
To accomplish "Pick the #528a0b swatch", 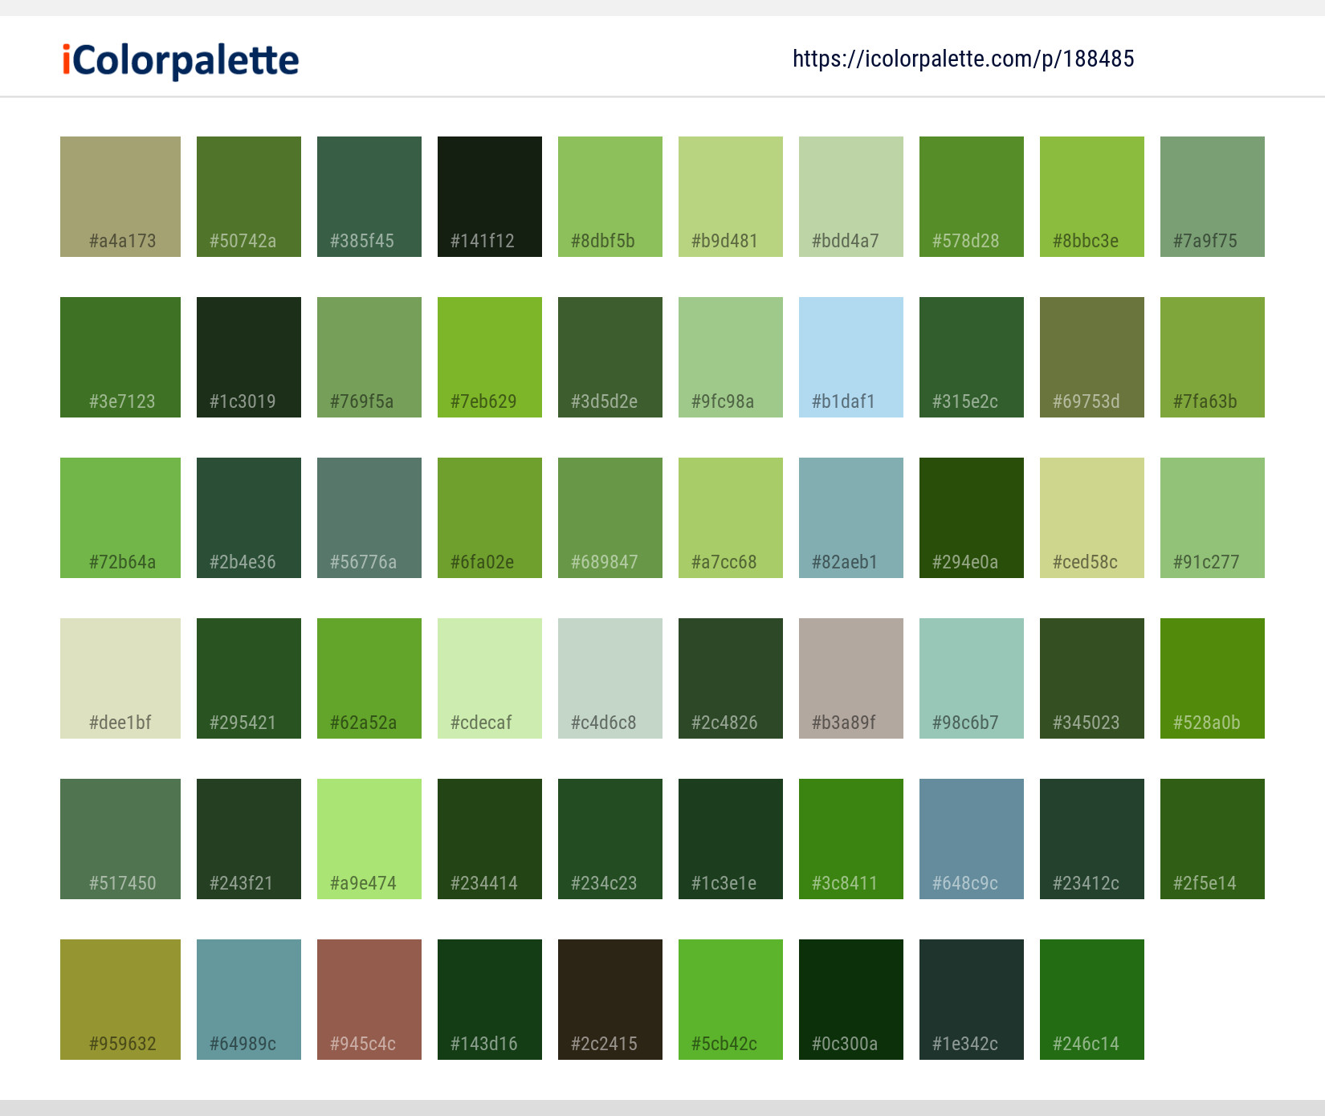I will click(1213, 678).
